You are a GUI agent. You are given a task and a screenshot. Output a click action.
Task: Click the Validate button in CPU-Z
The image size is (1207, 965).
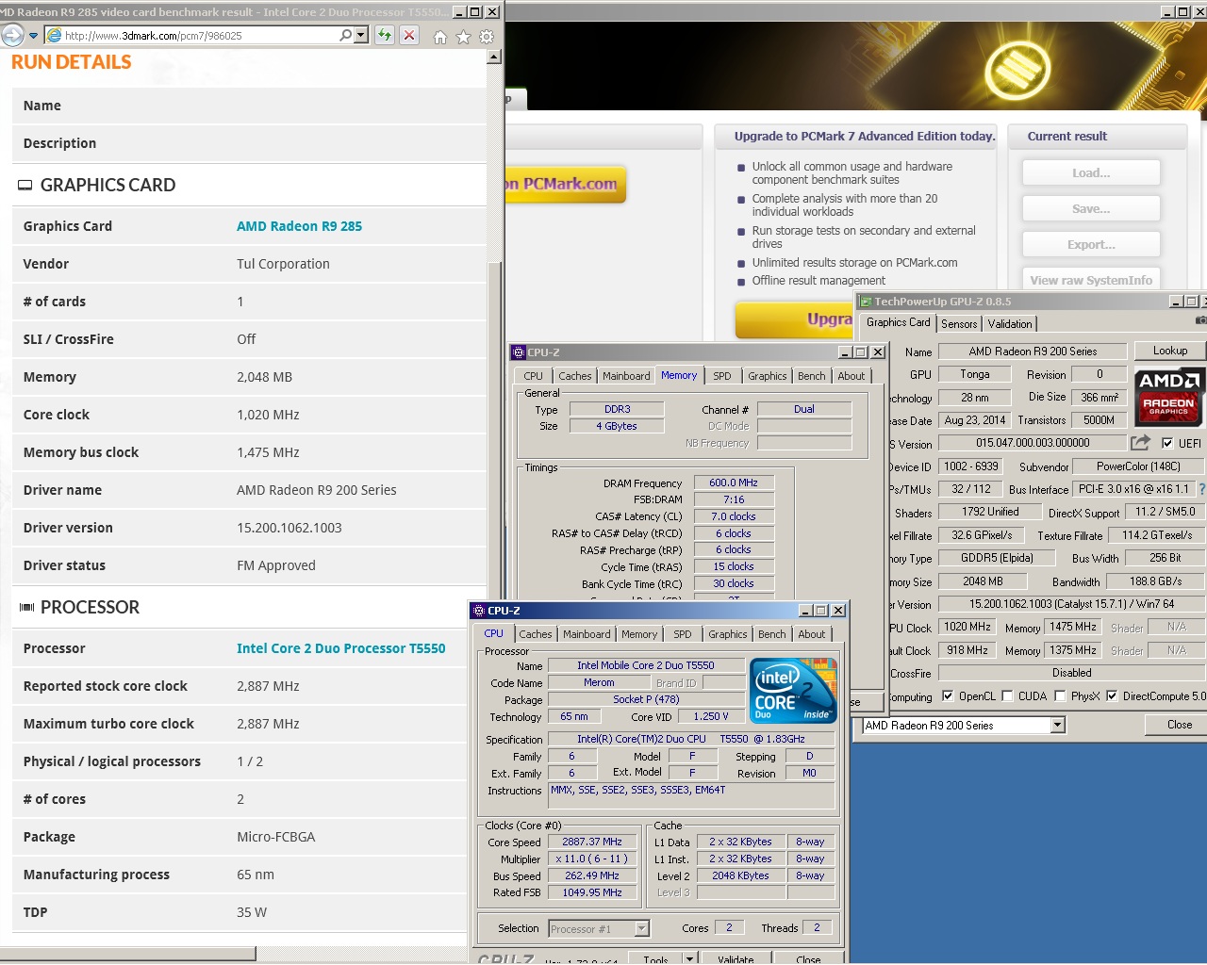point(736,959)
